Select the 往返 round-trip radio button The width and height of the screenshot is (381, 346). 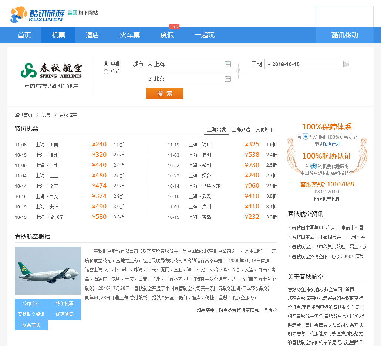tap(106, 72)
